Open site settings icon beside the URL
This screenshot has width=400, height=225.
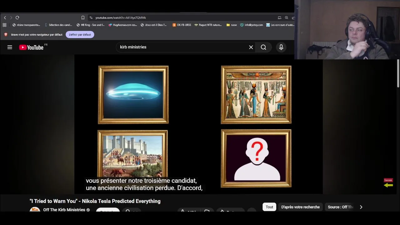[x=91, y=18]
